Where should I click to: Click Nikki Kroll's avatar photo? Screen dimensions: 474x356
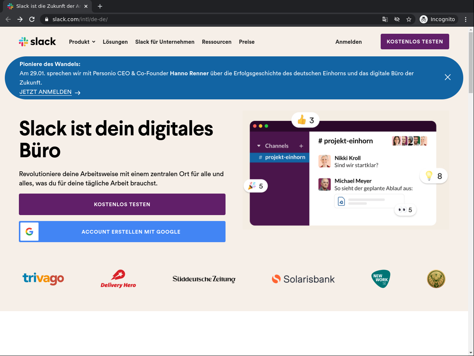(324, 161)
